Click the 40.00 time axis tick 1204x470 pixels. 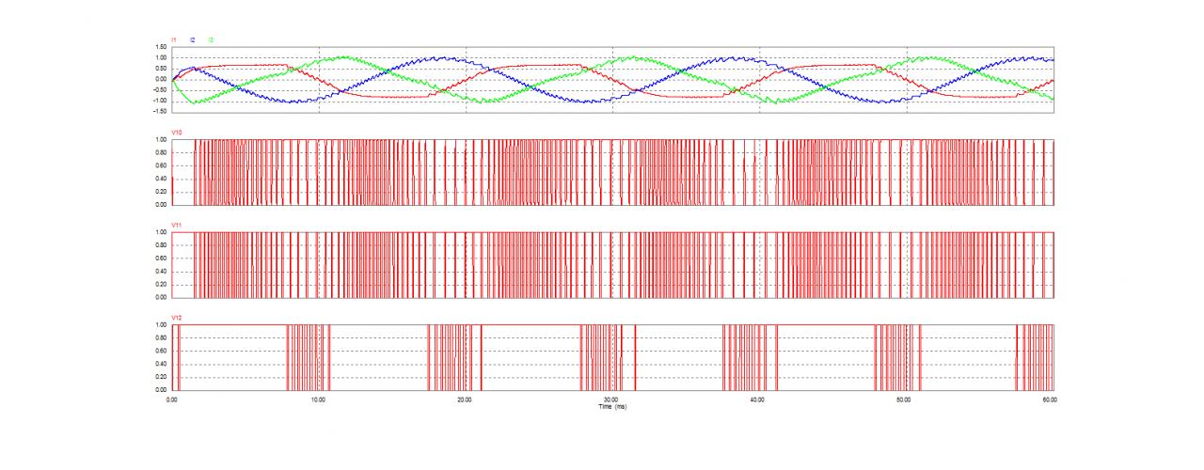(758, 399)
